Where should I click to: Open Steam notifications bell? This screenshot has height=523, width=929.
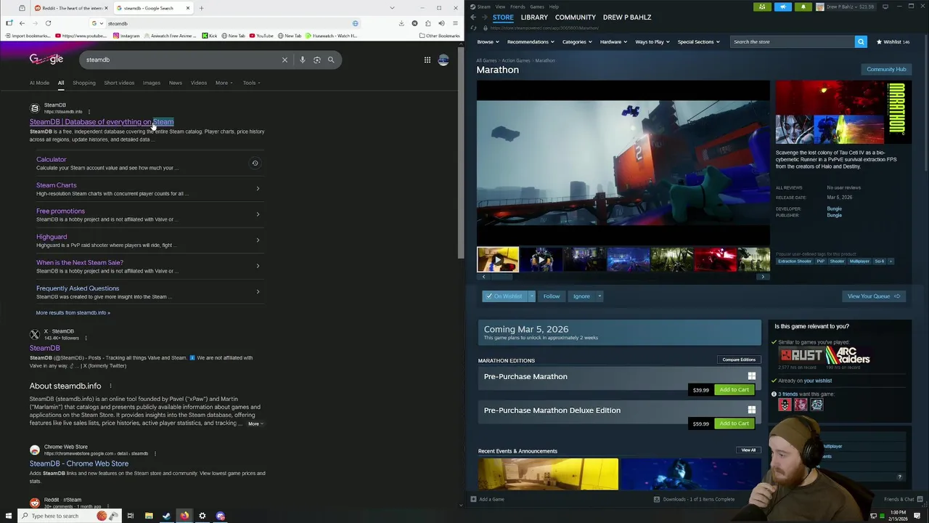(x=803, y=7)
